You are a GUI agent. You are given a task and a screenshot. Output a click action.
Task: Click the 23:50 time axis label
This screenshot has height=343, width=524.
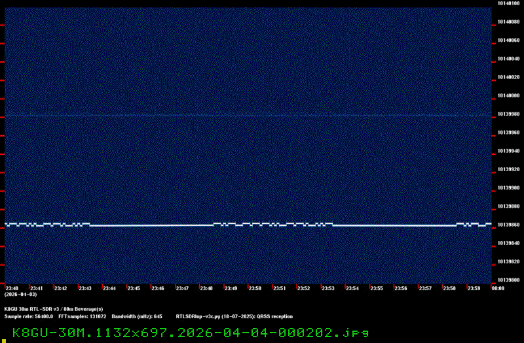pos(255,288)
